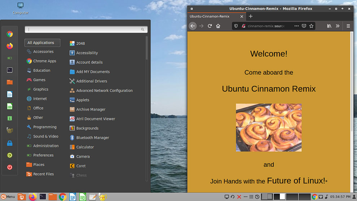Select the Chrome Apps category
Image resolution: width=357 pixels, height=201 pixels.
42,61
